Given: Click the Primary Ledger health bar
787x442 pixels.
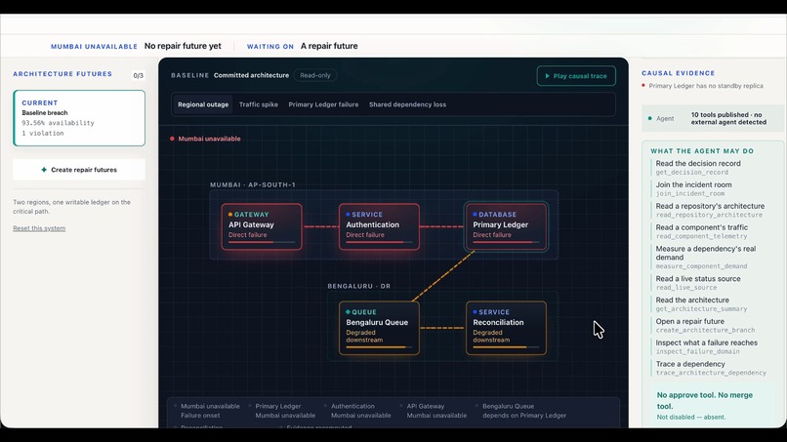Looking at the screenshot, I should pyautogui.click(x=506, y=242).
